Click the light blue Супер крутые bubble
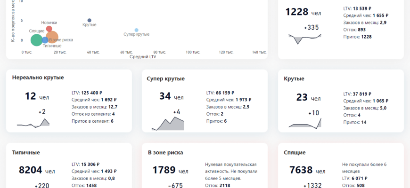The width and height of the screenshot is (410, 188). [x=137, y=30]
